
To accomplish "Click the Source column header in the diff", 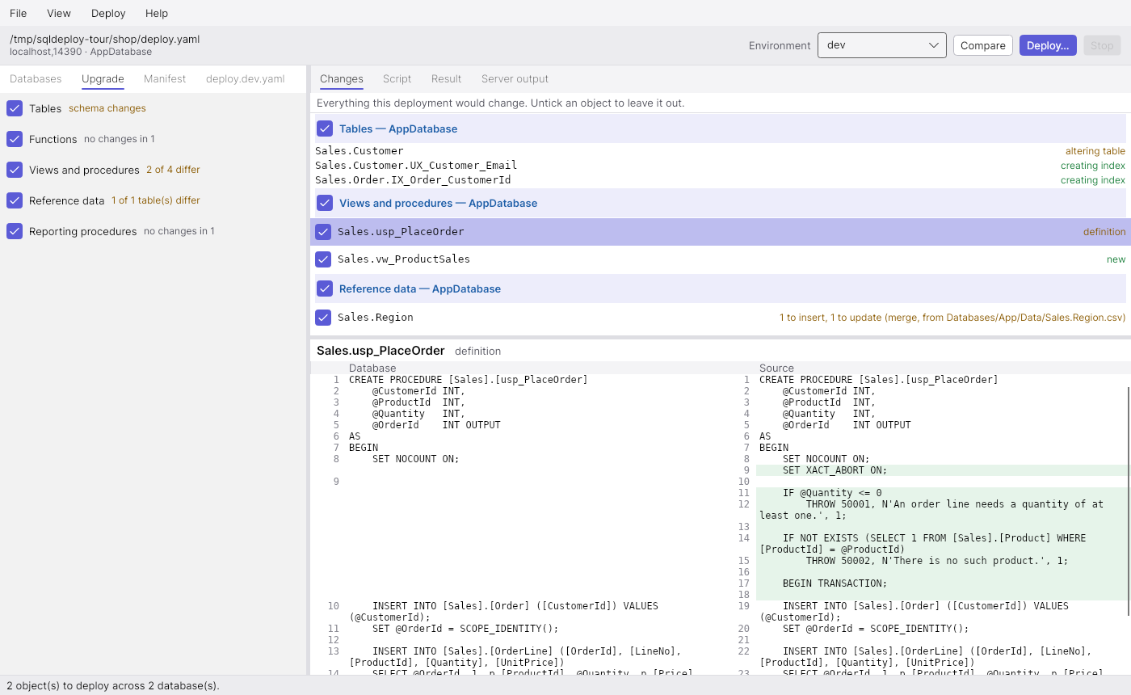I will (x=776, y=368).
